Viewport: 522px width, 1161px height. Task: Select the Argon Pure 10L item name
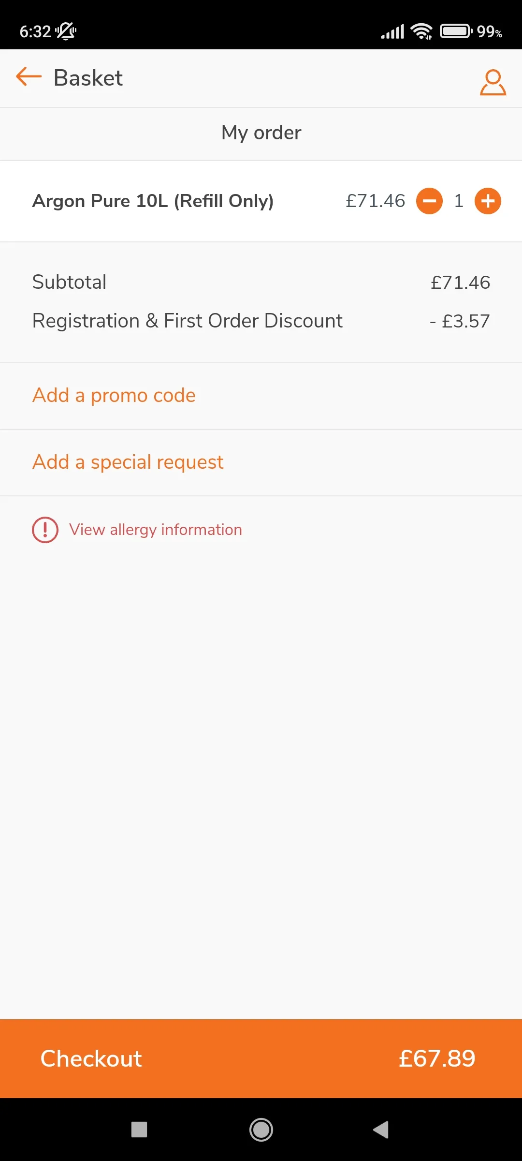[x=153, y=201]
